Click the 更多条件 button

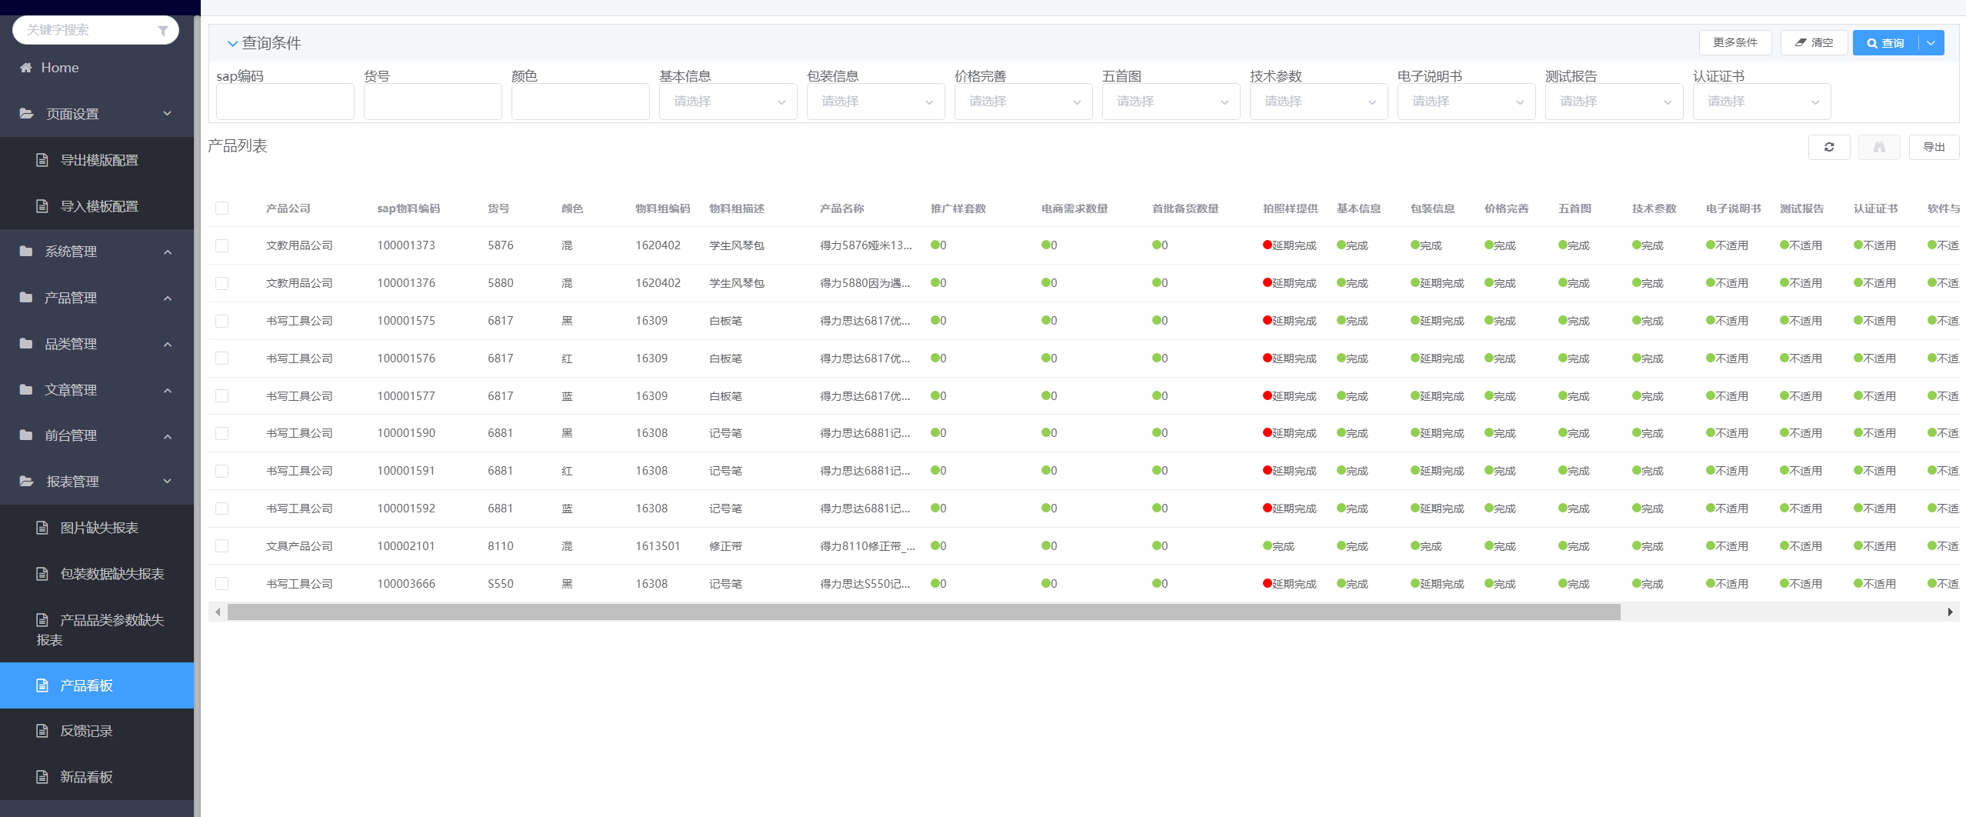(1735, 43)
